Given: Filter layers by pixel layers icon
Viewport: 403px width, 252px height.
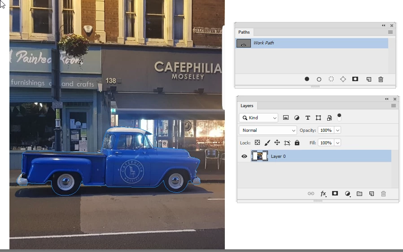Looking at the screenshot, I should 286,117.
